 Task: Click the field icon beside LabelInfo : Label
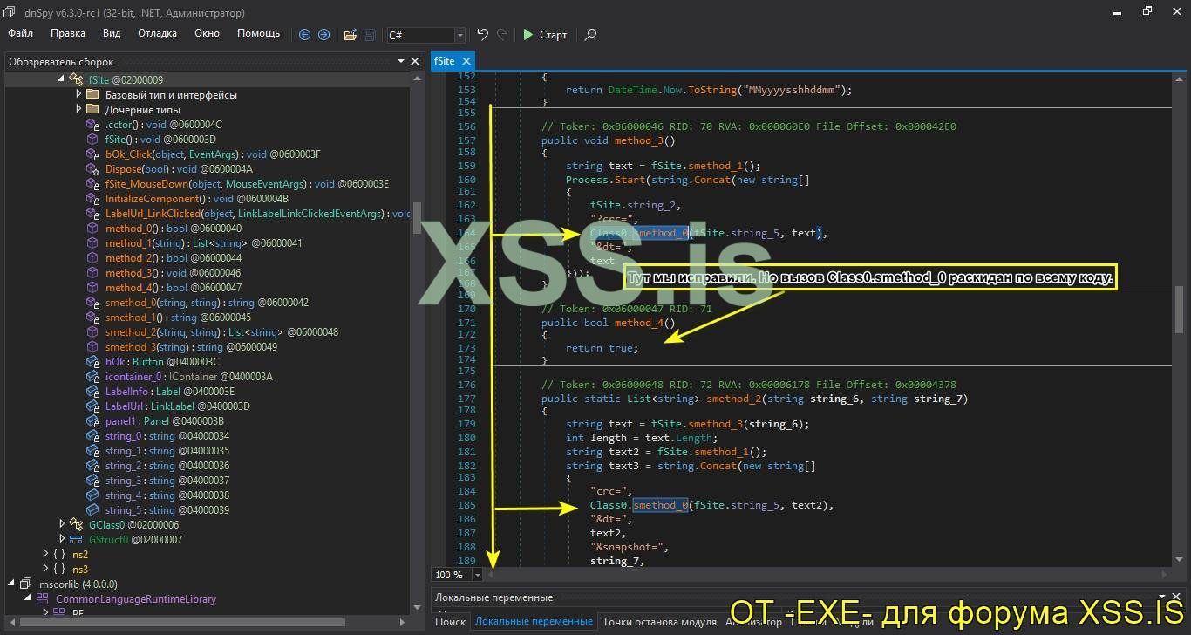click(x=92, y=392)
